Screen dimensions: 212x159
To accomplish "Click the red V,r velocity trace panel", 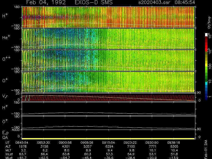I will 108,98.
